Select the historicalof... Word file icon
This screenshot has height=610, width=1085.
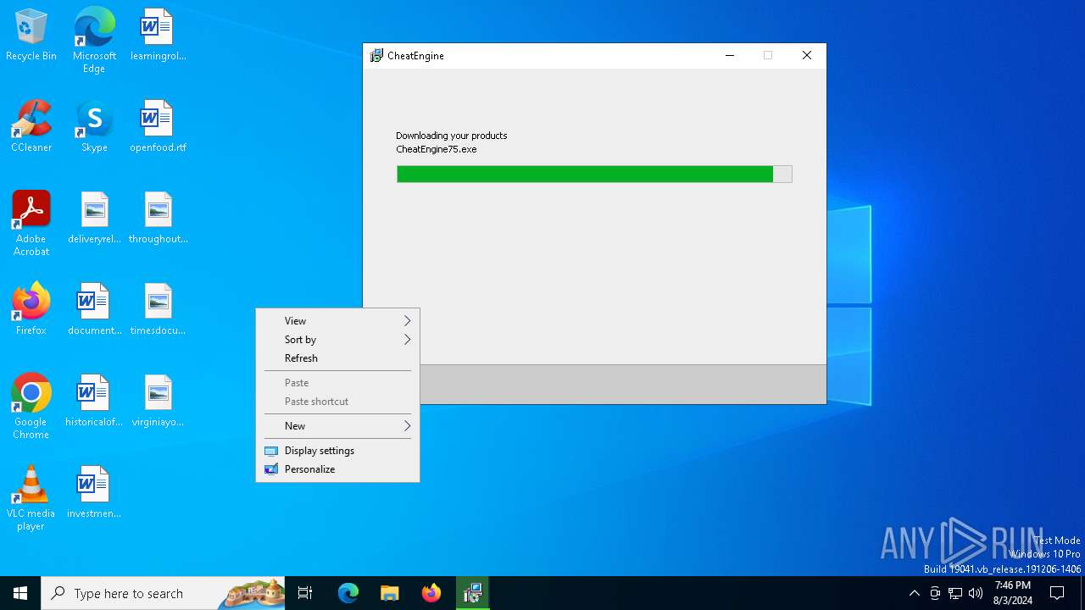click(94, 402)
